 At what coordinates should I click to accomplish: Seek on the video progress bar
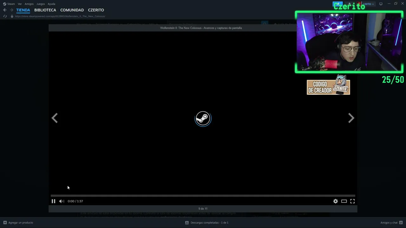pos(203,196)
